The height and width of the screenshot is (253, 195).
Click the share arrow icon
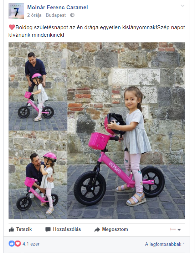97,229
